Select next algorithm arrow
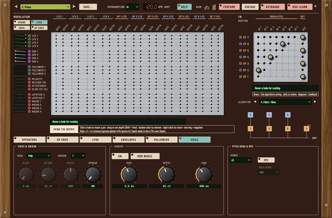Image resolution: width=332 pixels, height=218 pixels. point(315,102)
